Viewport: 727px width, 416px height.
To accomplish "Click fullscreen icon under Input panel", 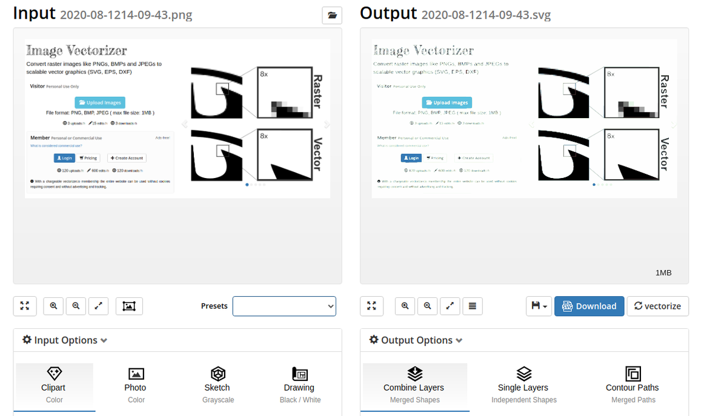I will tap(25, 306).
